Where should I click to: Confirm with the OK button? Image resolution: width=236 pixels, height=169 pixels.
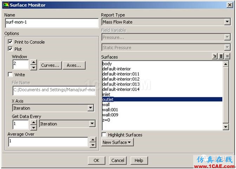[x=97, y=161]
